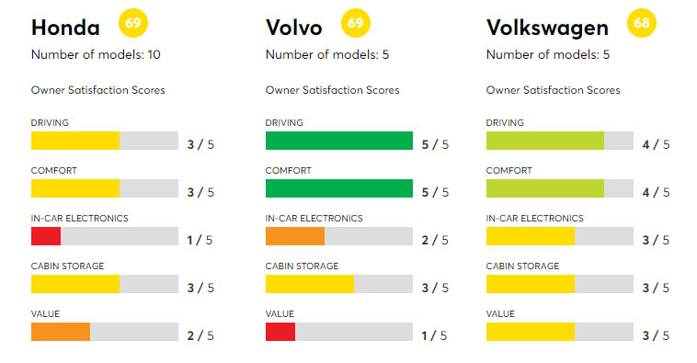Select Volkswagen's yellow Value score bar
The width and height of the screenshot is (697, 363).
point(531,332)
